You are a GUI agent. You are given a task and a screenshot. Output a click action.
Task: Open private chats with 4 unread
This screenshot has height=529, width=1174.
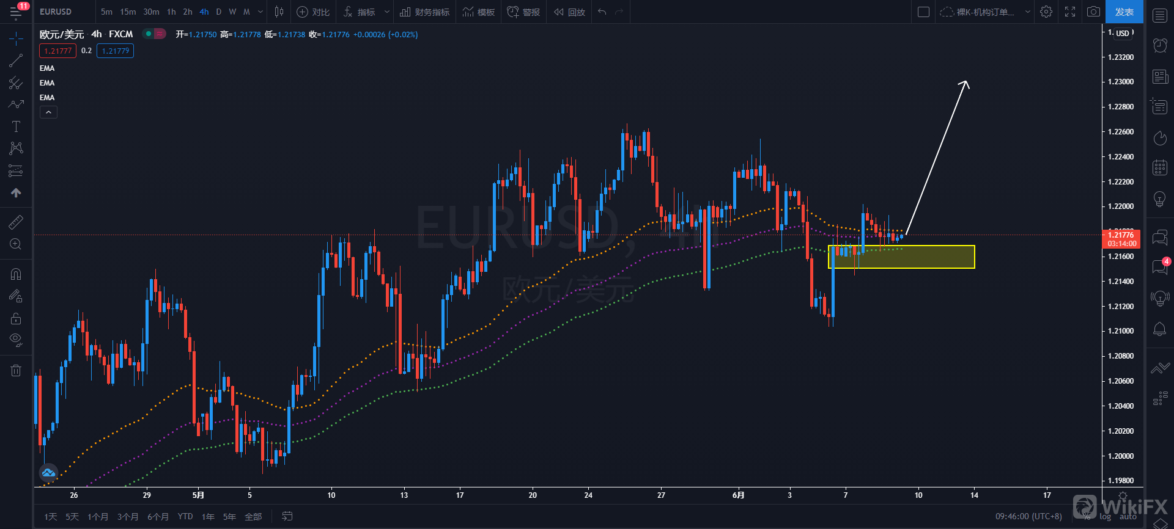(1160, 266)
